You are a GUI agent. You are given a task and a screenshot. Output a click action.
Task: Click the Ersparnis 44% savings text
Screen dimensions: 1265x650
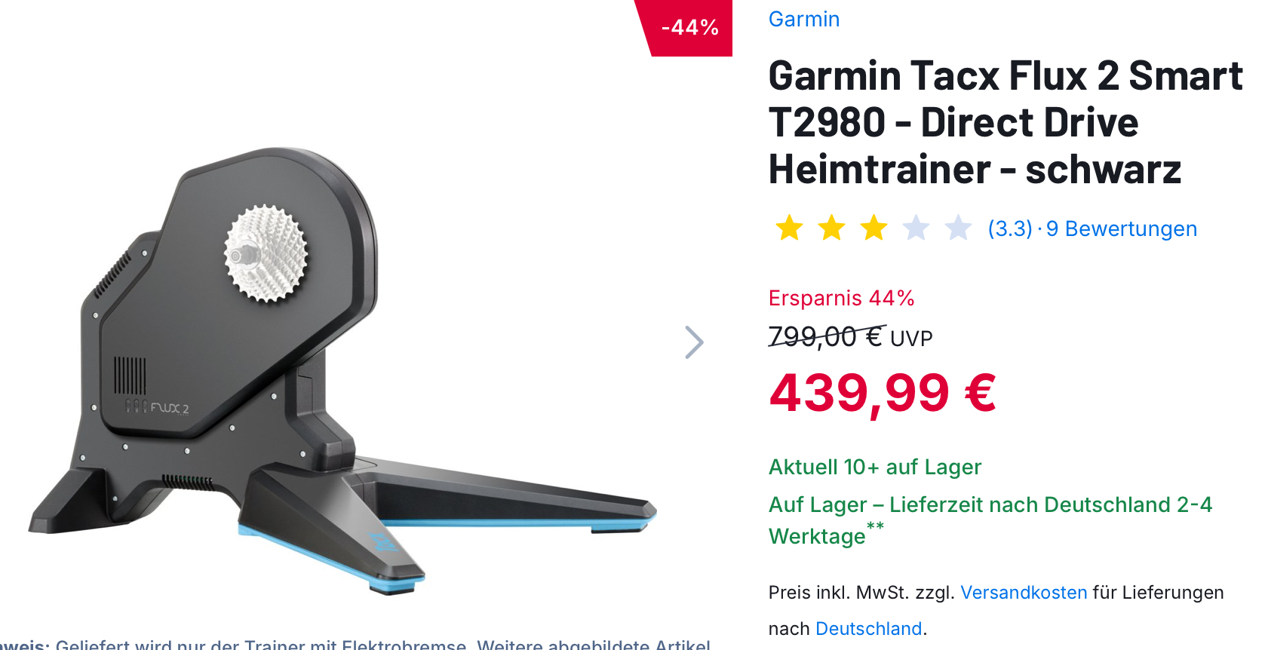pyautogui.click(x=842, y=298)
